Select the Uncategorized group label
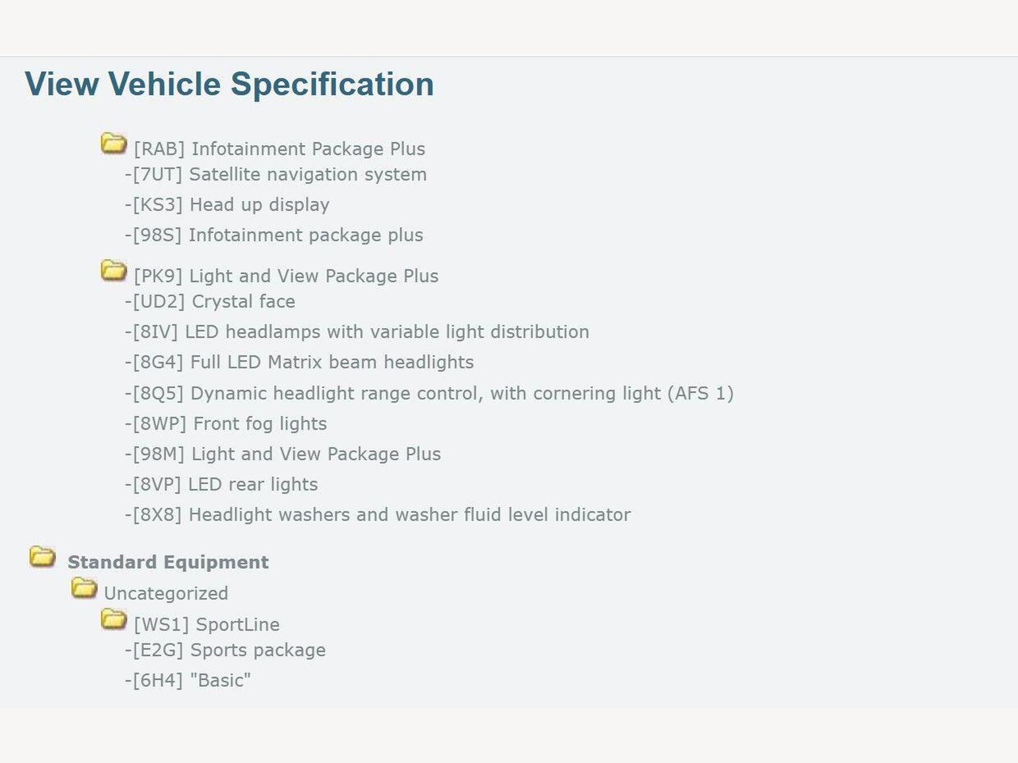This screenshot has width=1018, height=763. point(166,593)
